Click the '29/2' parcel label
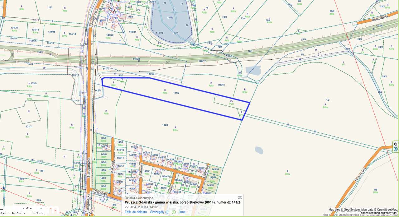The width and height of the screenshot is (399, 217). (384, 76)
